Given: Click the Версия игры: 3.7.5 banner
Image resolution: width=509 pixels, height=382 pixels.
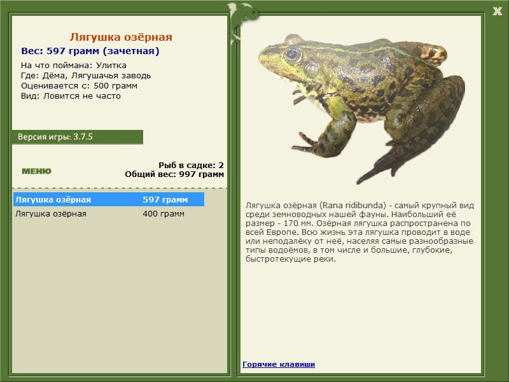Looking at the screenshot, I should 77,137.
